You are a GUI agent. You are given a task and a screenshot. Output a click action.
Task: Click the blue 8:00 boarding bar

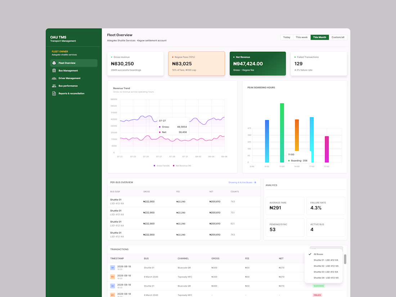(x=267, y=141)
